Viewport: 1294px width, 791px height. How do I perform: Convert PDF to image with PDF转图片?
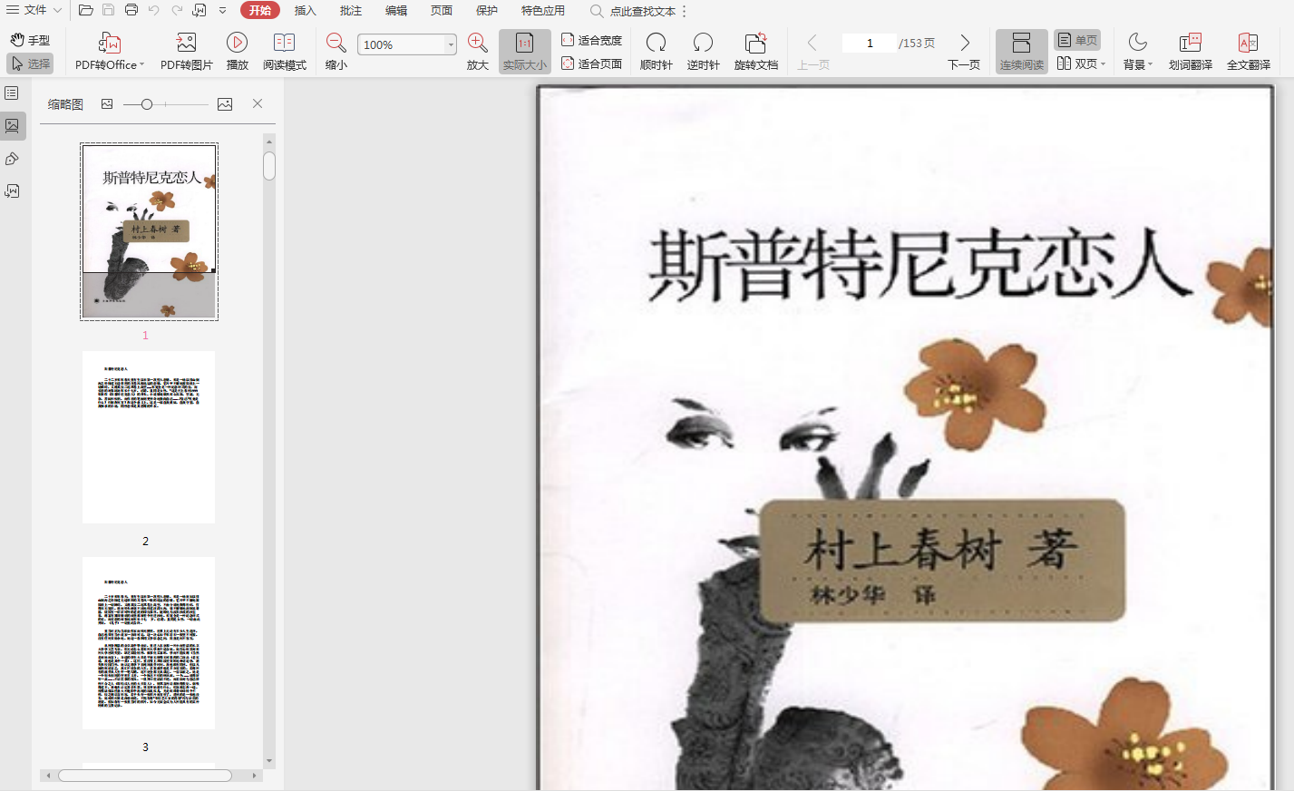click(x=186, y=52)
